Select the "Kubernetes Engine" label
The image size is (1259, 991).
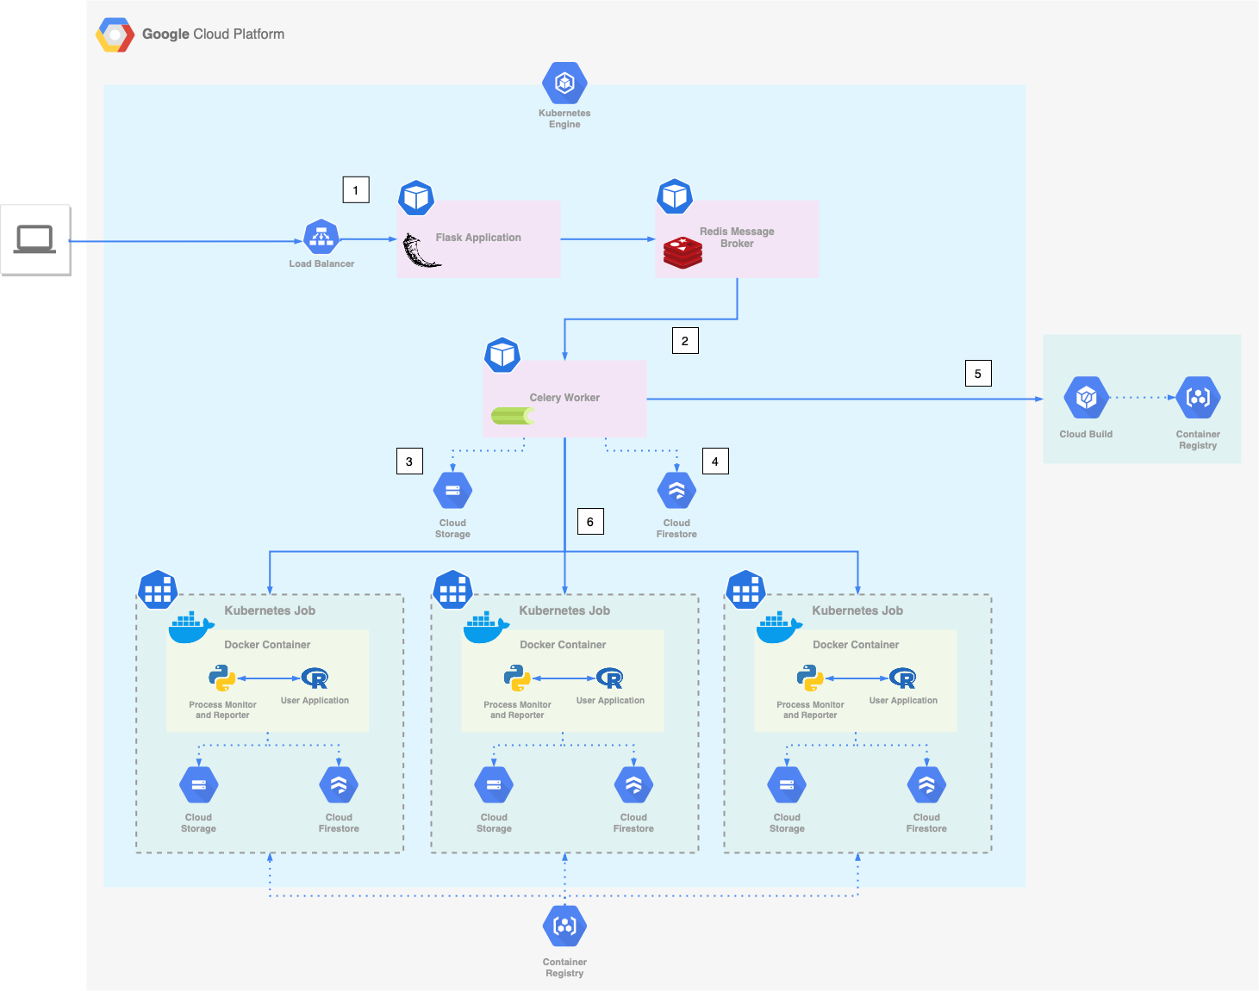[x=564, y=119]
